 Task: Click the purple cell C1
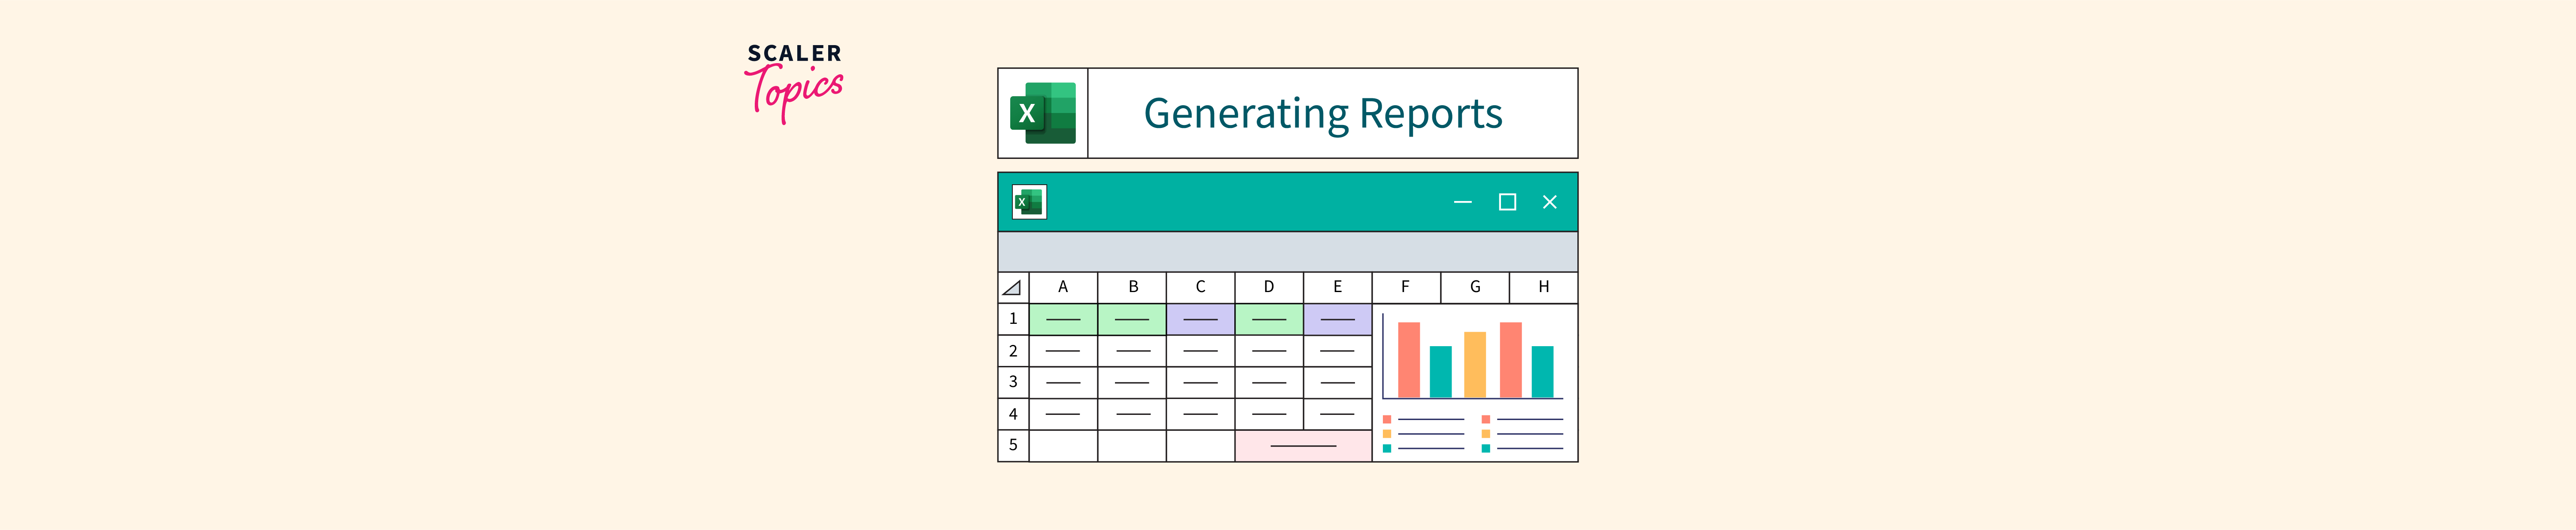click(x=1200, y=319)
